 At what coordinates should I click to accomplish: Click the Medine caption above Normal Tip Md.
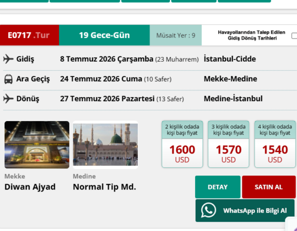[84, 177]
